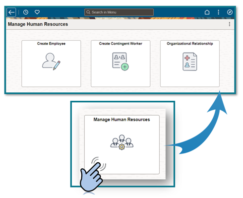The image size is (243, 198).
Task: Click the people with gear icon
Action: point(122,142)
